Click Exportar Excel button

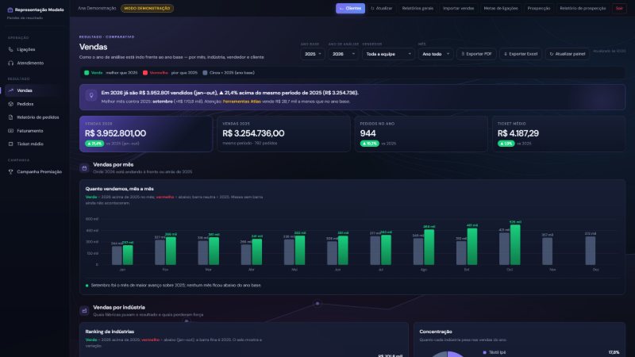(x=521, y=54)
